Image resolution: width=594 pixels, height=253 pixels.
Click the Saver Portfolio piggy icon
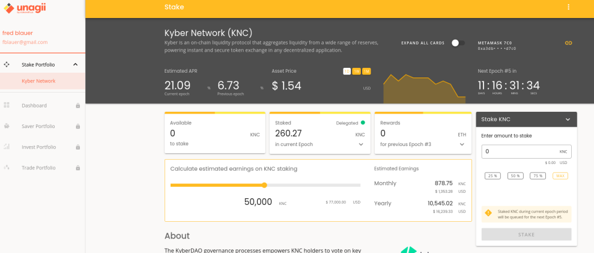7,126
